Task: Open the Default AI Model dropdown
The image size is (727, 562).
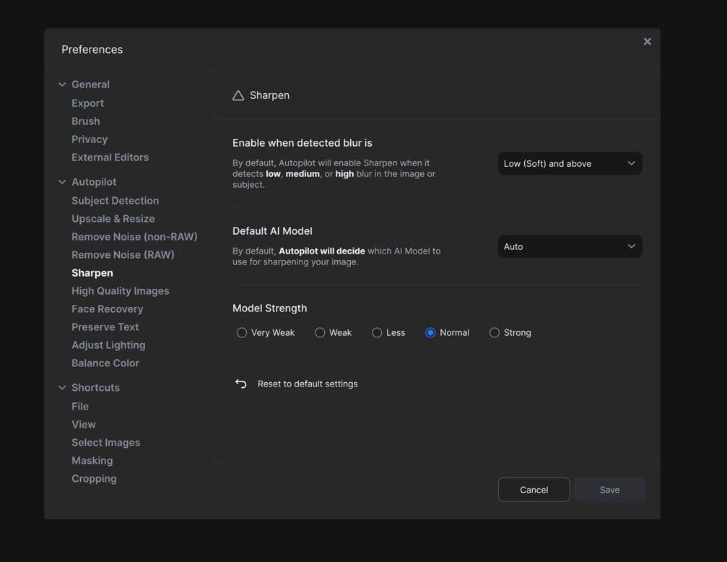Action: click(x=570, y=246)
